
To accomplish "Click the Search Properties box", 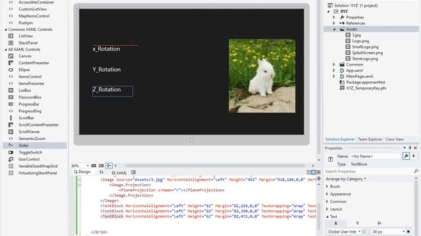I will tap(369, 171).
